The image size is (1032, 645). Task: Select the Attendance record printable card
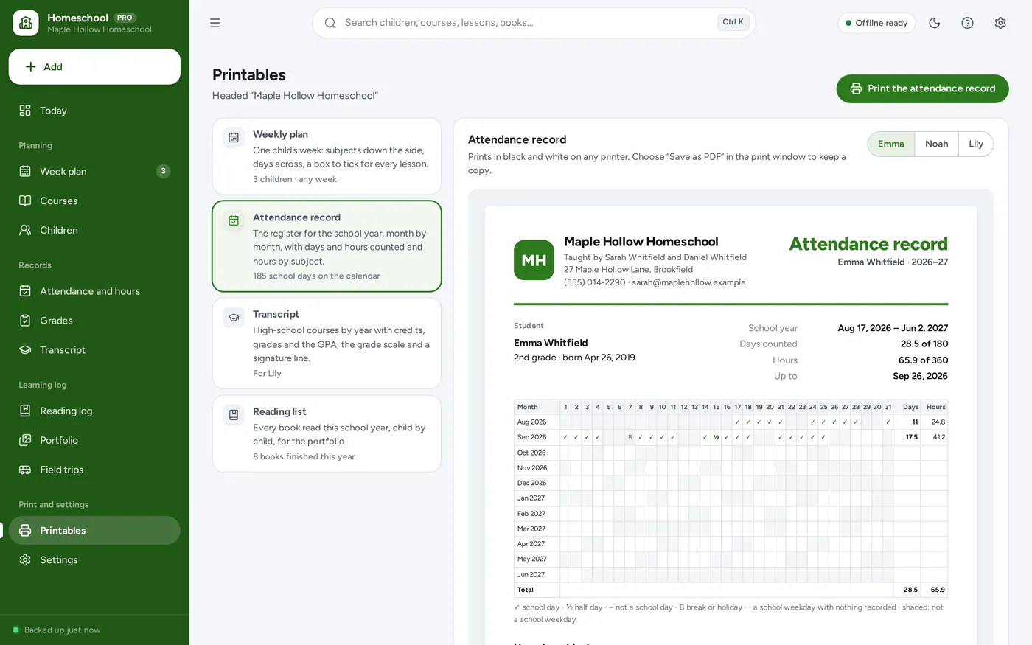pyautogui.click(x=327, y=246)
